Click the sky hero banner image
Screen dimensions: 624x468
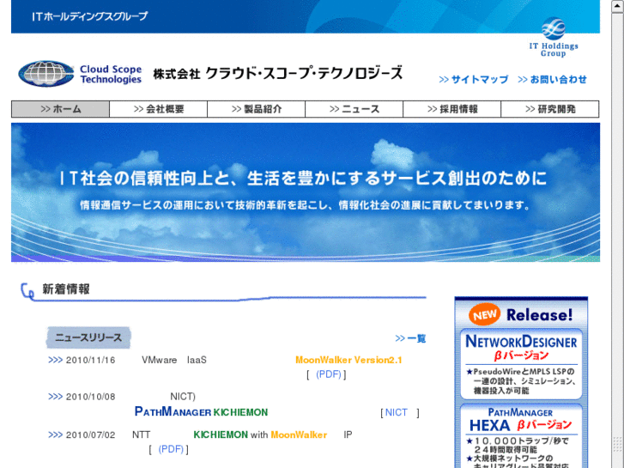point(306,192)
